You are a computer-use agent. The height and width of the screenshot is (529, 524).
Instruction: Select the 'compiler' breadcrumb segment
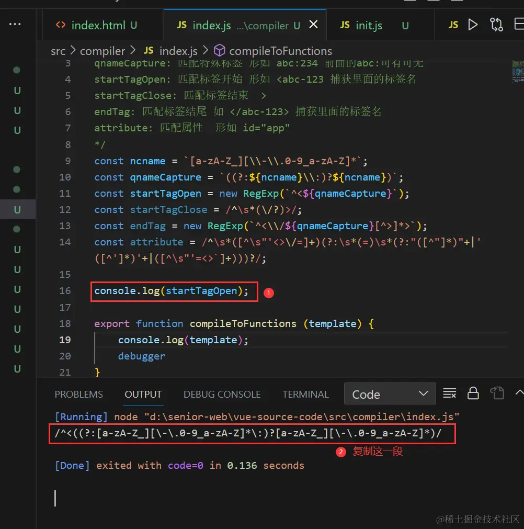click(102, 51)
